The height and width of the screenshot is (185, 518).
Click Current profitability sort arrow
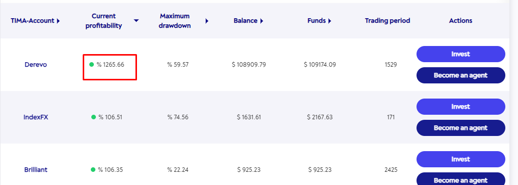pyautogui.click(x=136, y=21)
